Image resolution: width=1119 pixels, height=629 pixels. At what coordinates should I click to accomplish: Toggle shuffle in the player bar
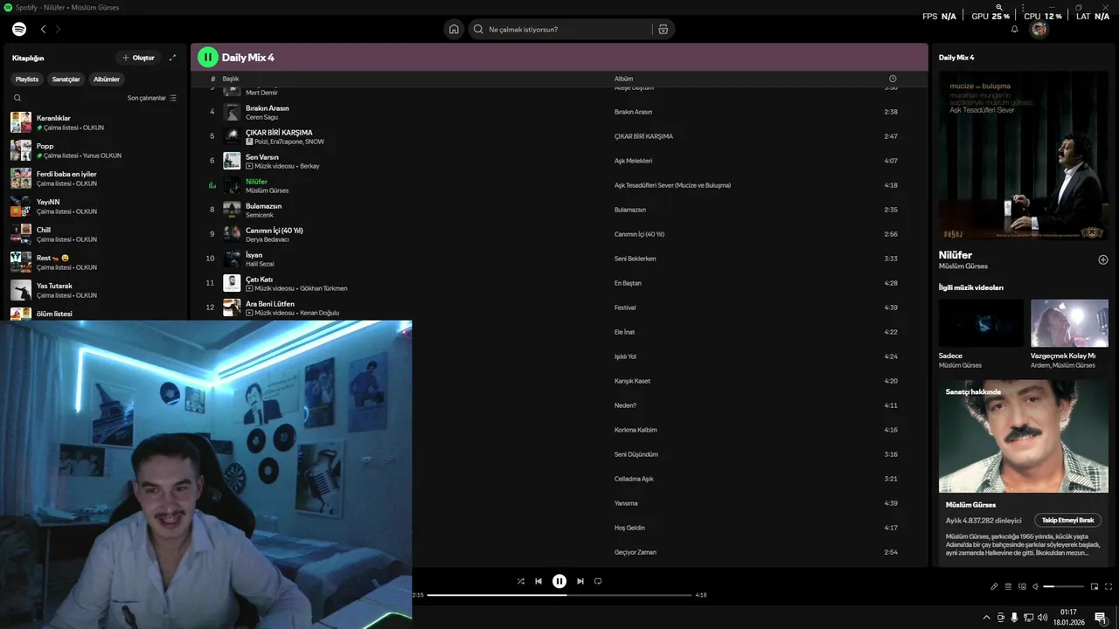[x=521, y=581]
